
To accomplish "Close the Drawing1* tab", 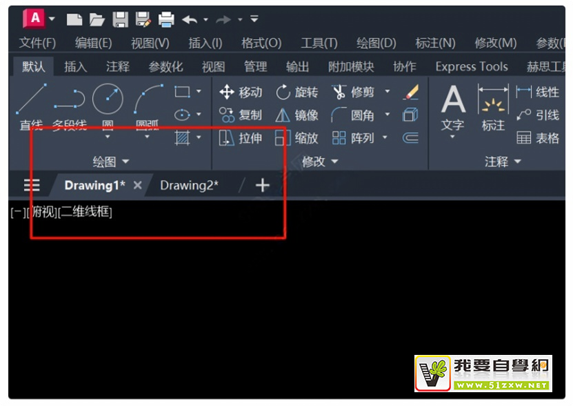I will click(138, 185).
